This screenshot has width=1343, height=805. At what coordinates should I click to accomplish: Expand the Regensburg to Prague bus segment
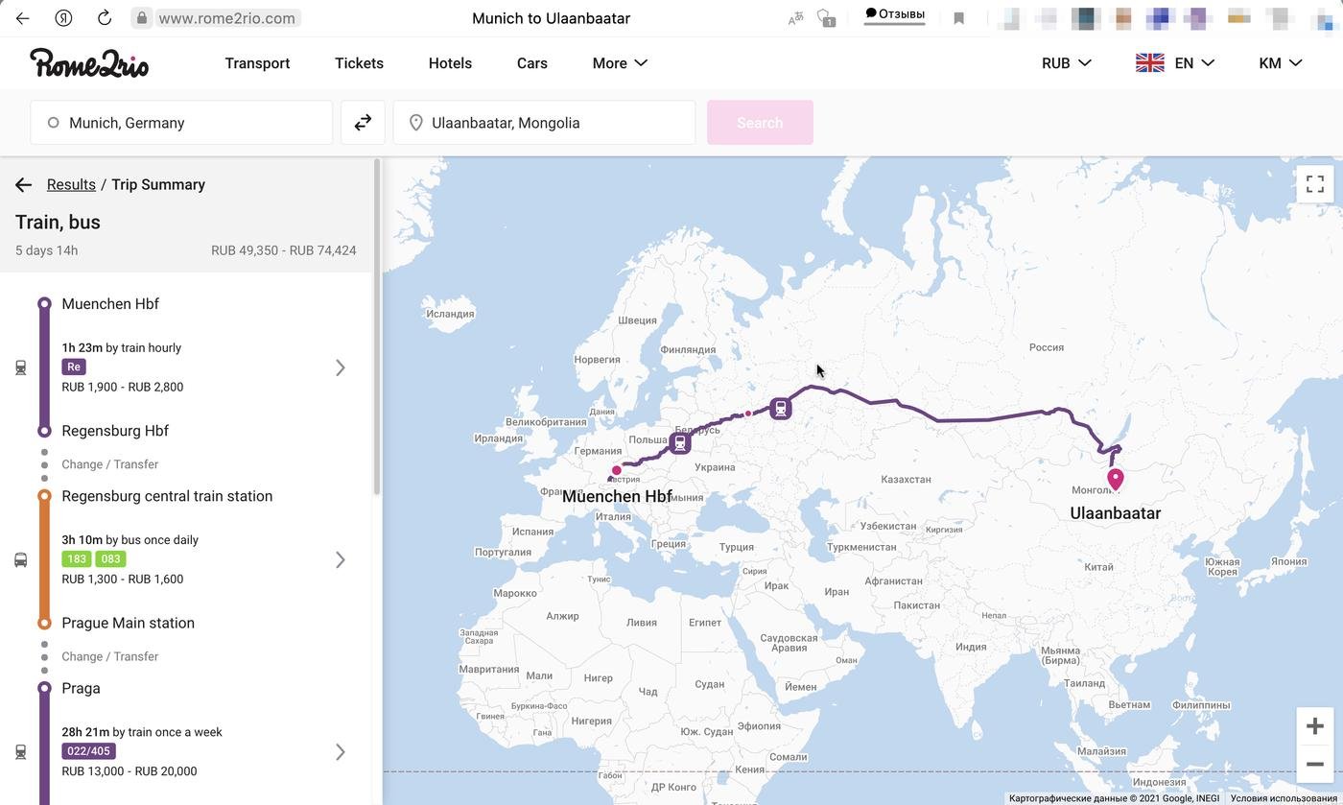340,559
